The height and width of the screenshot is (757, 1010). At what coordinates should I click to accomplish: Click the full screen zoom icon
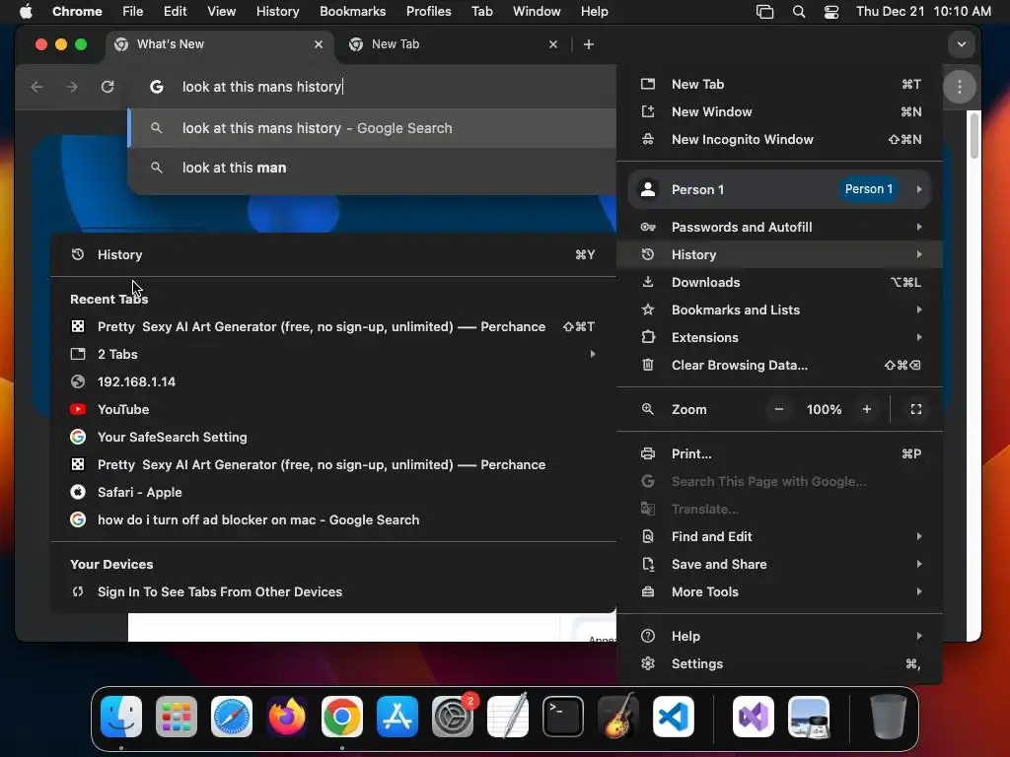point(916,409)
